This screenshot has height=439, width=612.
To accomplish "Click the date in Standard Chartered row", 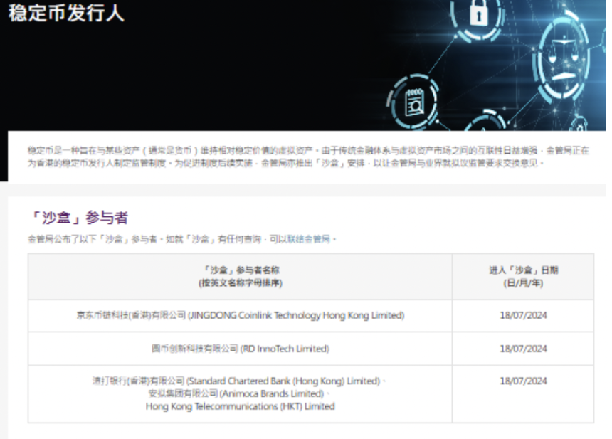I will point(522,381).
